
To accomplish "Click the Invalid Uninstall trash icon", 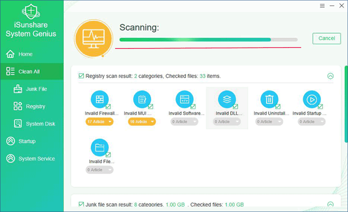I will 269,99.
